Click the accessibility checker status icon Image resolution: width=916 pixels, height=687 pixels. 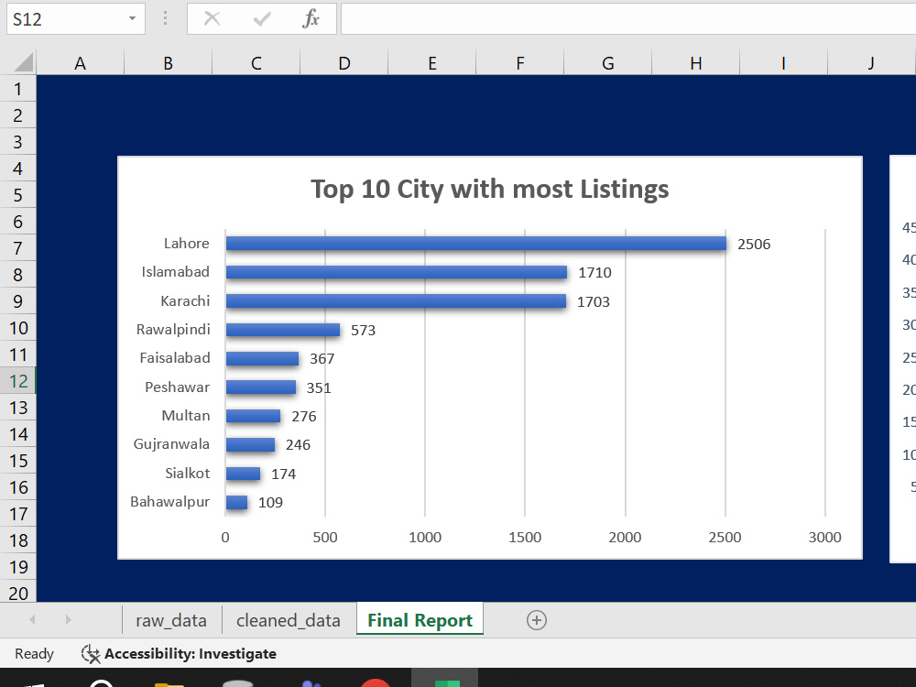click(x=91, y=654)
